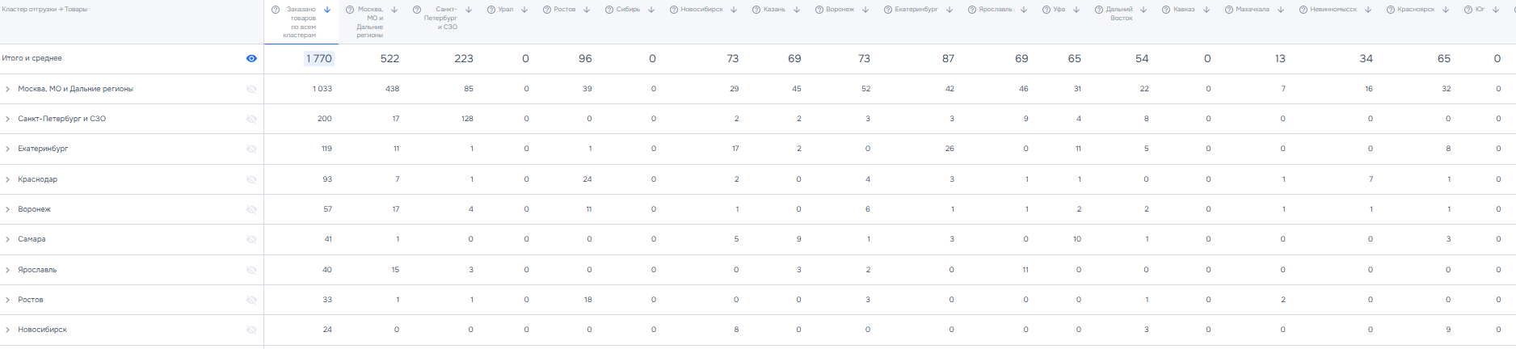This screenshot has height=349, width=1516.
Task: Expand the Самара cluster row
Action: [7, 239]
